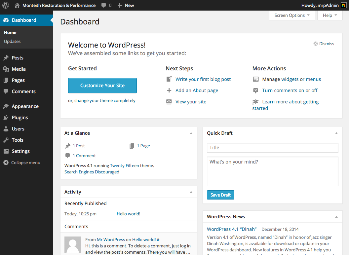Select the Pages sidebar icon
The height and width of the screenshot is (255, 349).
coord(7,80)
